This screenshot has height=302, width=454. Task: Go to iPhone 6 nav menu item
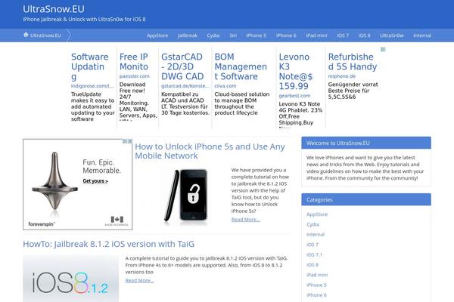(286, 35)
